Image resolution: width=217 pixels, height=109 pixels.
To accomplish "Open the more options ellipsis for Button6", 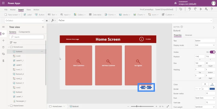I will (x=42, y=51).
